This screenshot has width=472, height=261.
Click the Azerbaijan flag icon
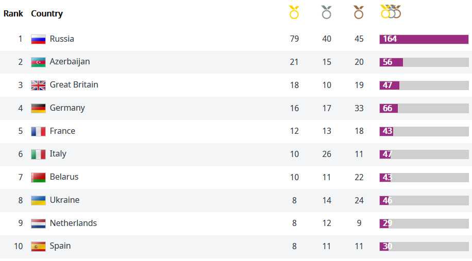click(x=38, y=62)
